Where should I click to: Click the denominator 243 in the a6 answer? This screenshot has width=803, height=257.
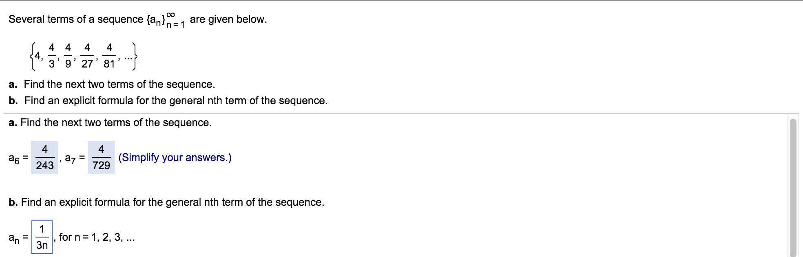[45, 166]
